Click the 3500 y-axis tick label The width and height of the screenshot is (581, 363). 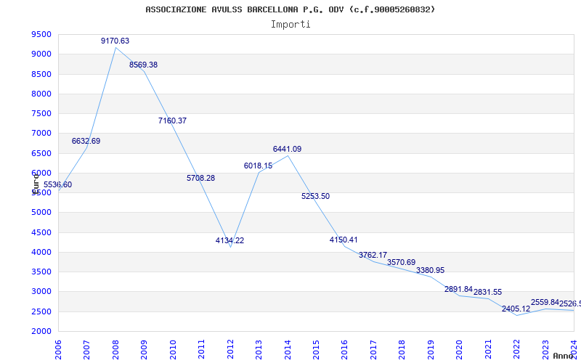(41, 272)
